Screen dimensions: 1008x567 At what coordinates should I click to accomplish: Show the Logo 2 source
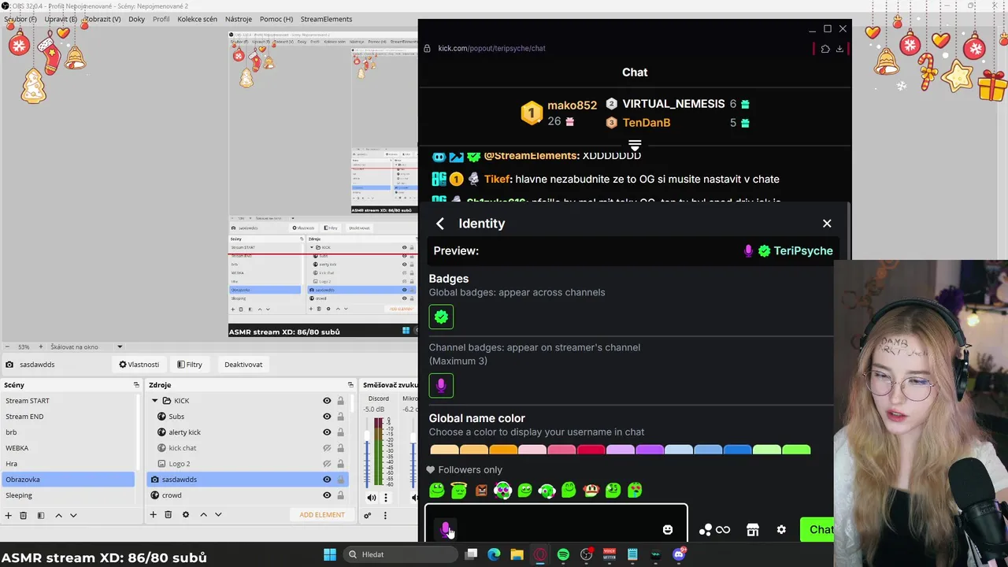tap(327, 464)
